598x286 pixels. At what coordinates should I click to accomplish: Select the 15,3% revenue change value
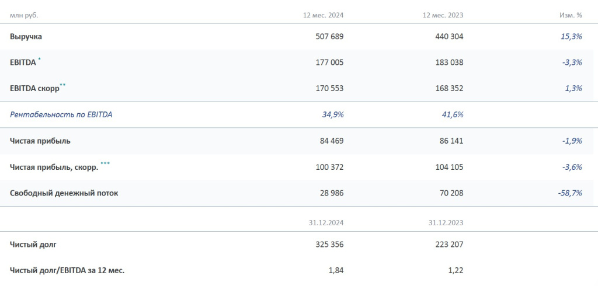571,36
